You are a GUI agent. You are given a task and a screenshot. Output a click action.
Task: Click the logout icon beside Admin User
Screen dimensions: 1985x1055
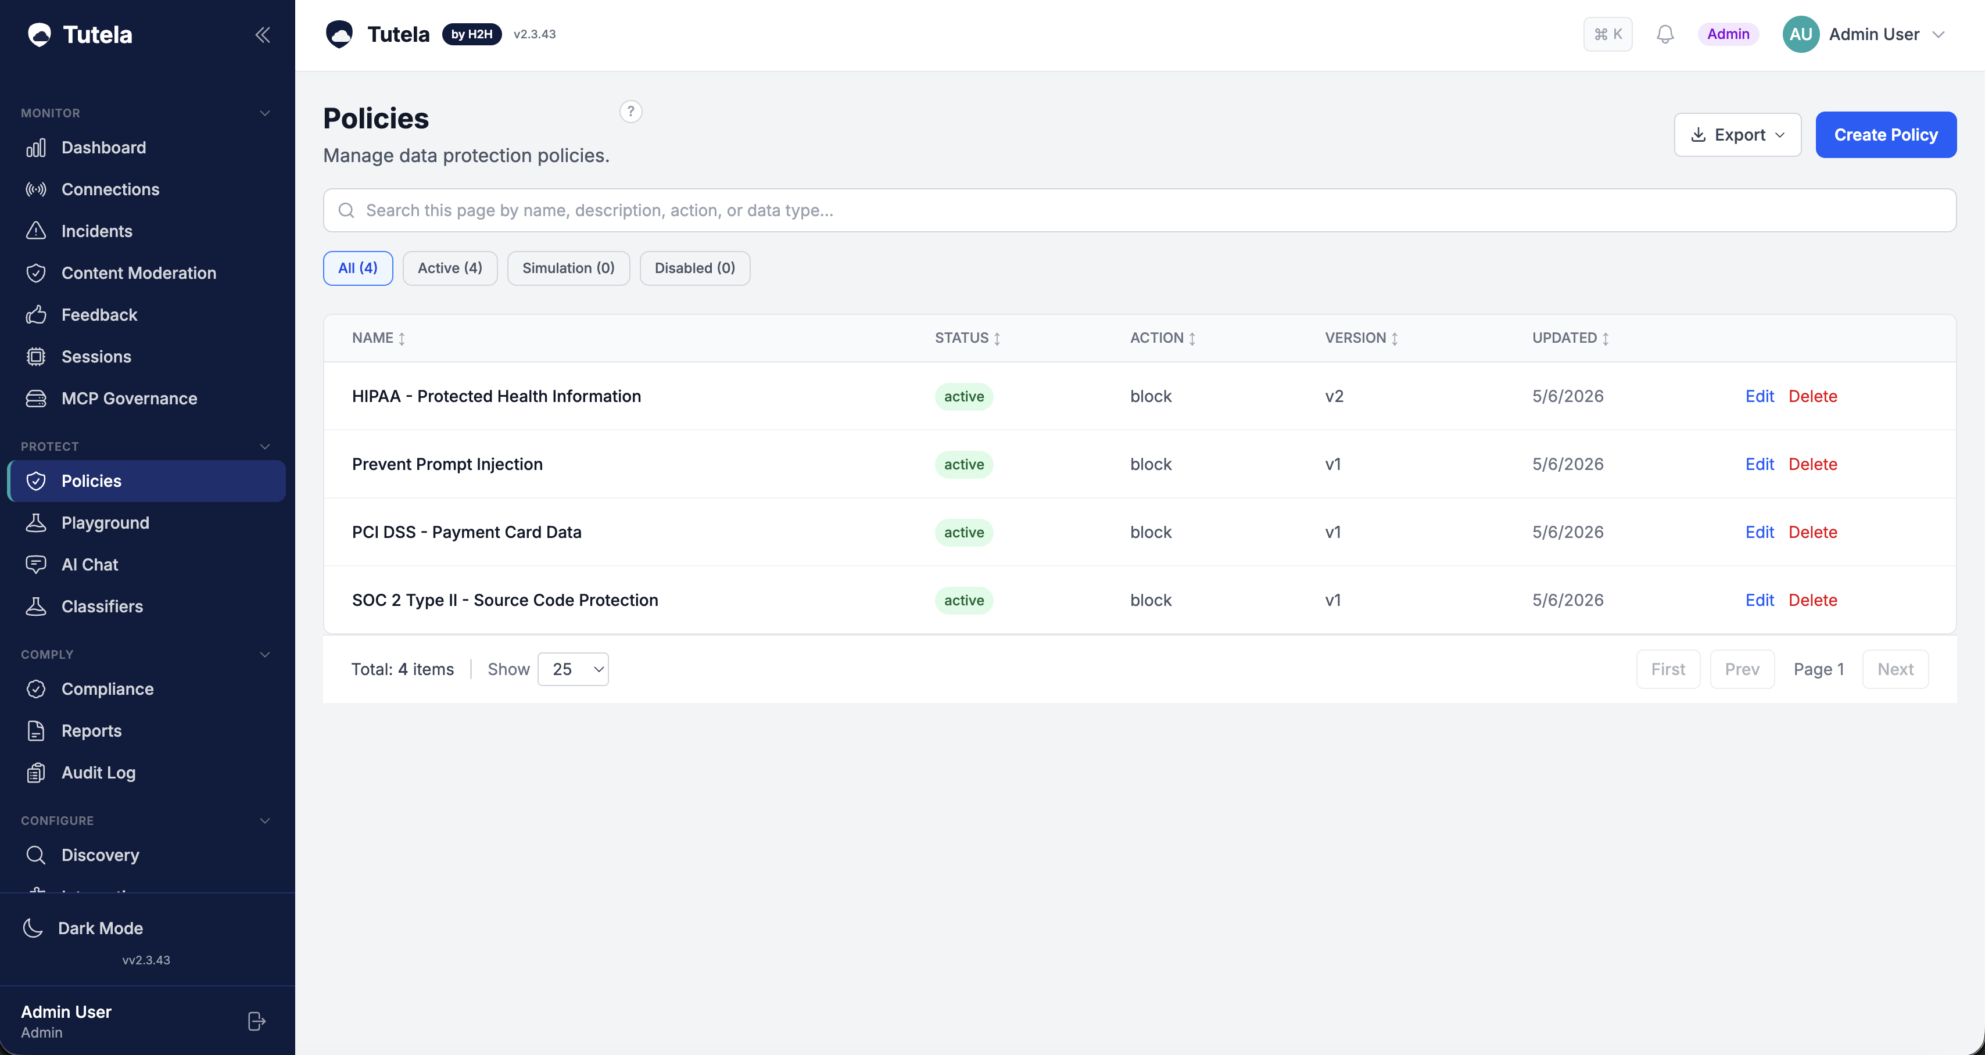pos(257,1021)
